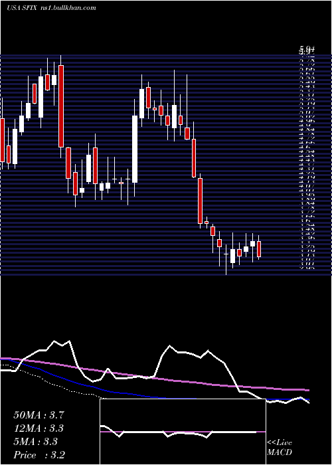Select the Price : 3.2 reading
This screenshot has width=332, height=465.
(39, 455)
